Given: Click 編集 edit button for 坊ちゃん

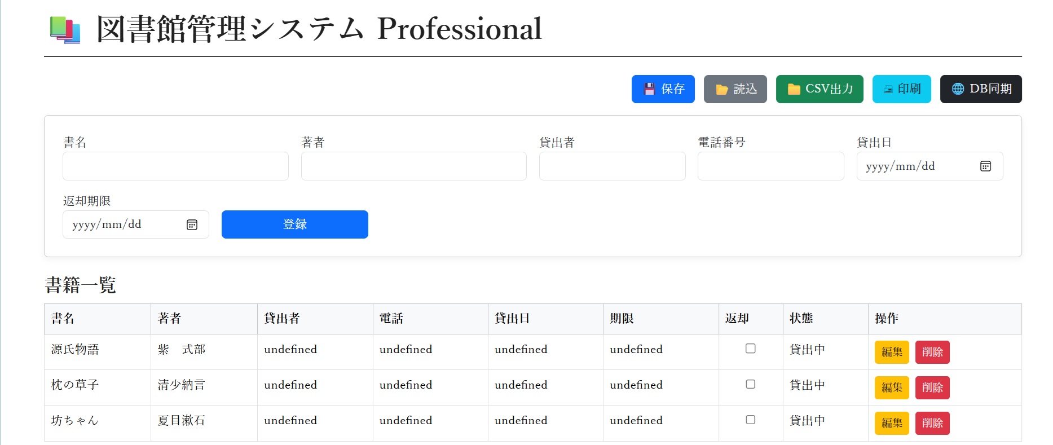Looking at the screenshot, I should 892,423.
